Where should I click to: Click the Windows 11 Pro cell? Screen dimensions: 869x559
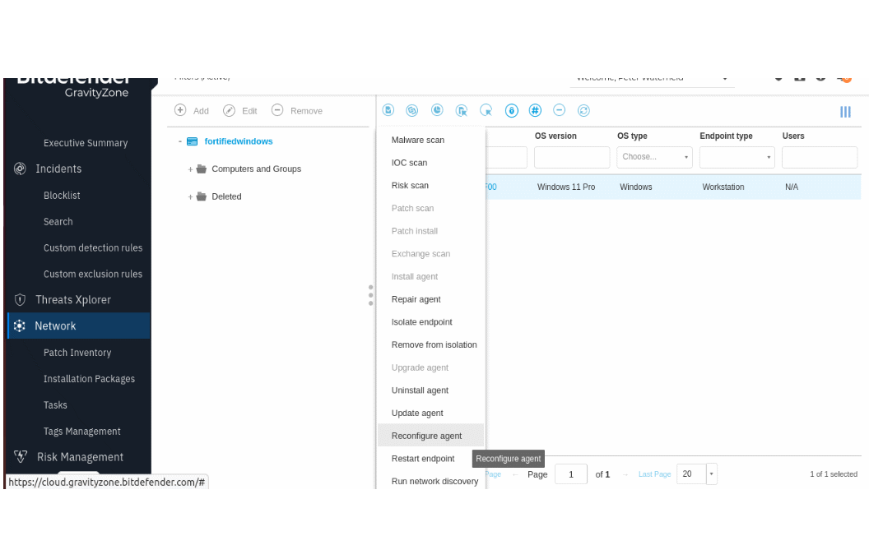tap(566, 187)
